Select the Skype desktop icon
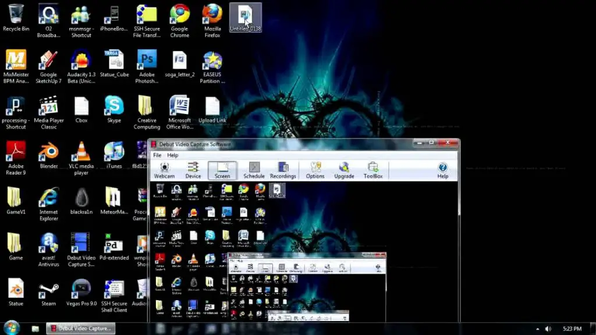Viewport: 596px width, 335px height. pos(114,112)
